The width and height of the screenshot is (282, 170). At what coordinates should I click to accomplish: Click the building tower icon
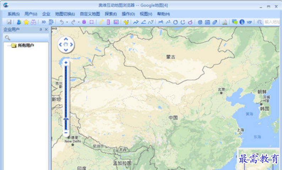click(x=224, y=22)
